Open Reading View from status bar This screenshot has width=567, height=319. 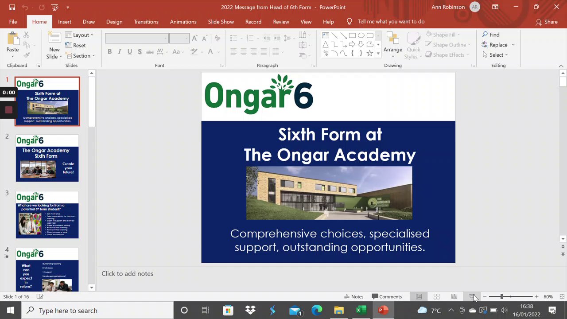point(454,296)
